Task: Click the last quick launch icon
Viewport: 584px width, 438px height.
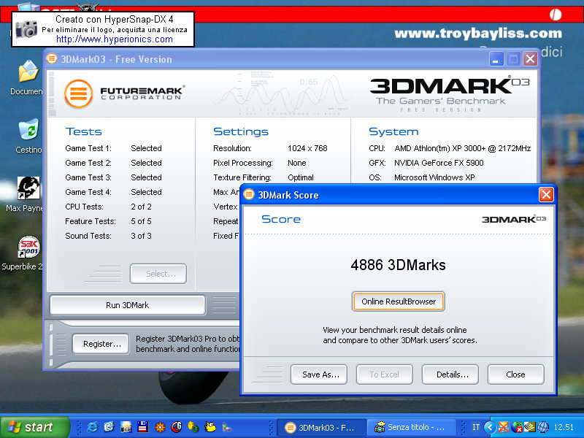Action: click(227, 427)
